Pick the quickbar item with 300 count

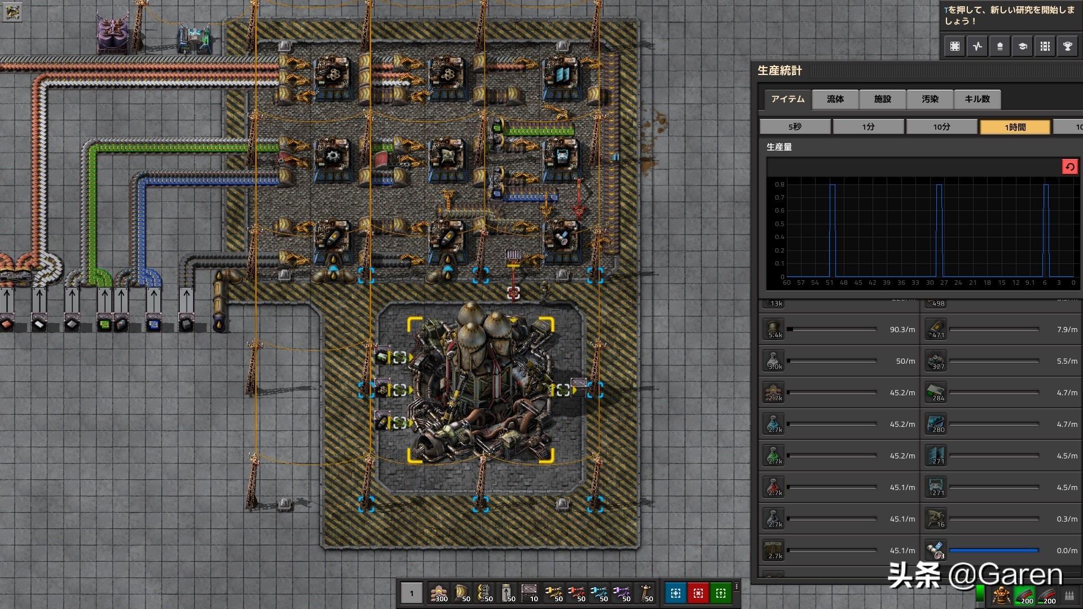[x=439, y=593]
